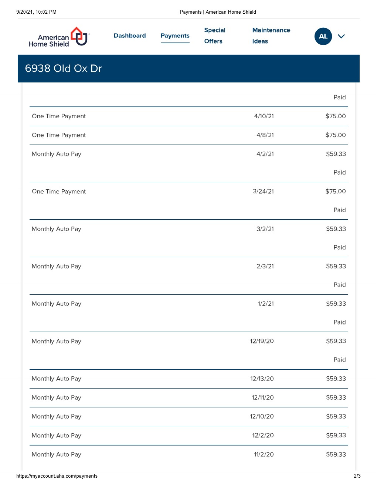Select the 4/8/21 One Time Payment row

point(188,135)
